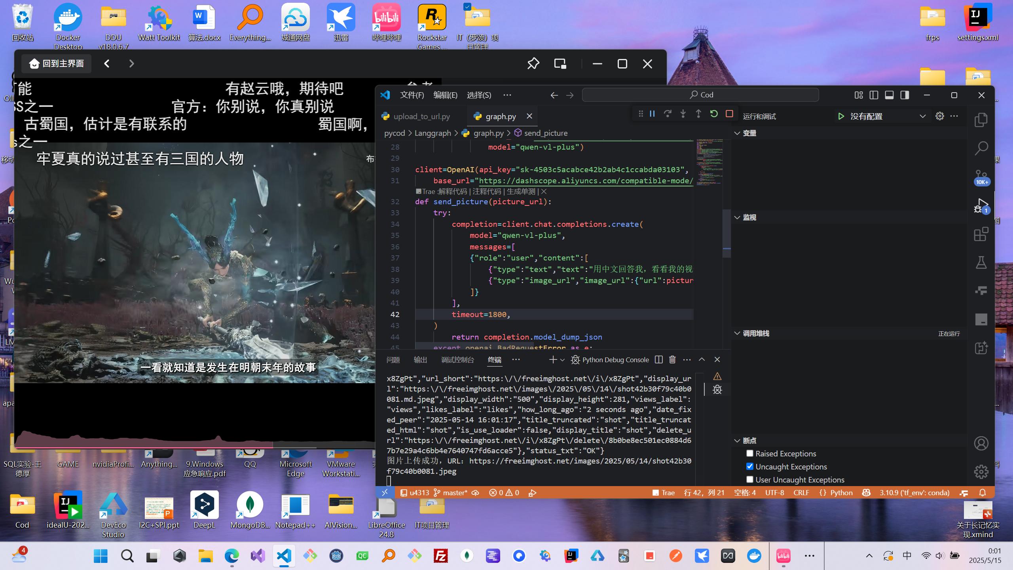The width and height of the screenshot is (1013, 570).
Task: Switch to the 调试控制台 panel tab
Action: (457, 359)
